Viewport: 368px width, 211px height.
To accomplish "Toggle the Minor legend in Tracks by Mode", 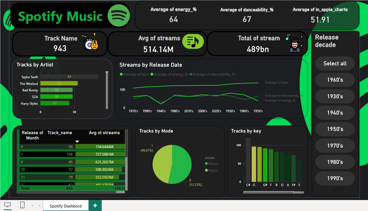I will coord(211,163).
